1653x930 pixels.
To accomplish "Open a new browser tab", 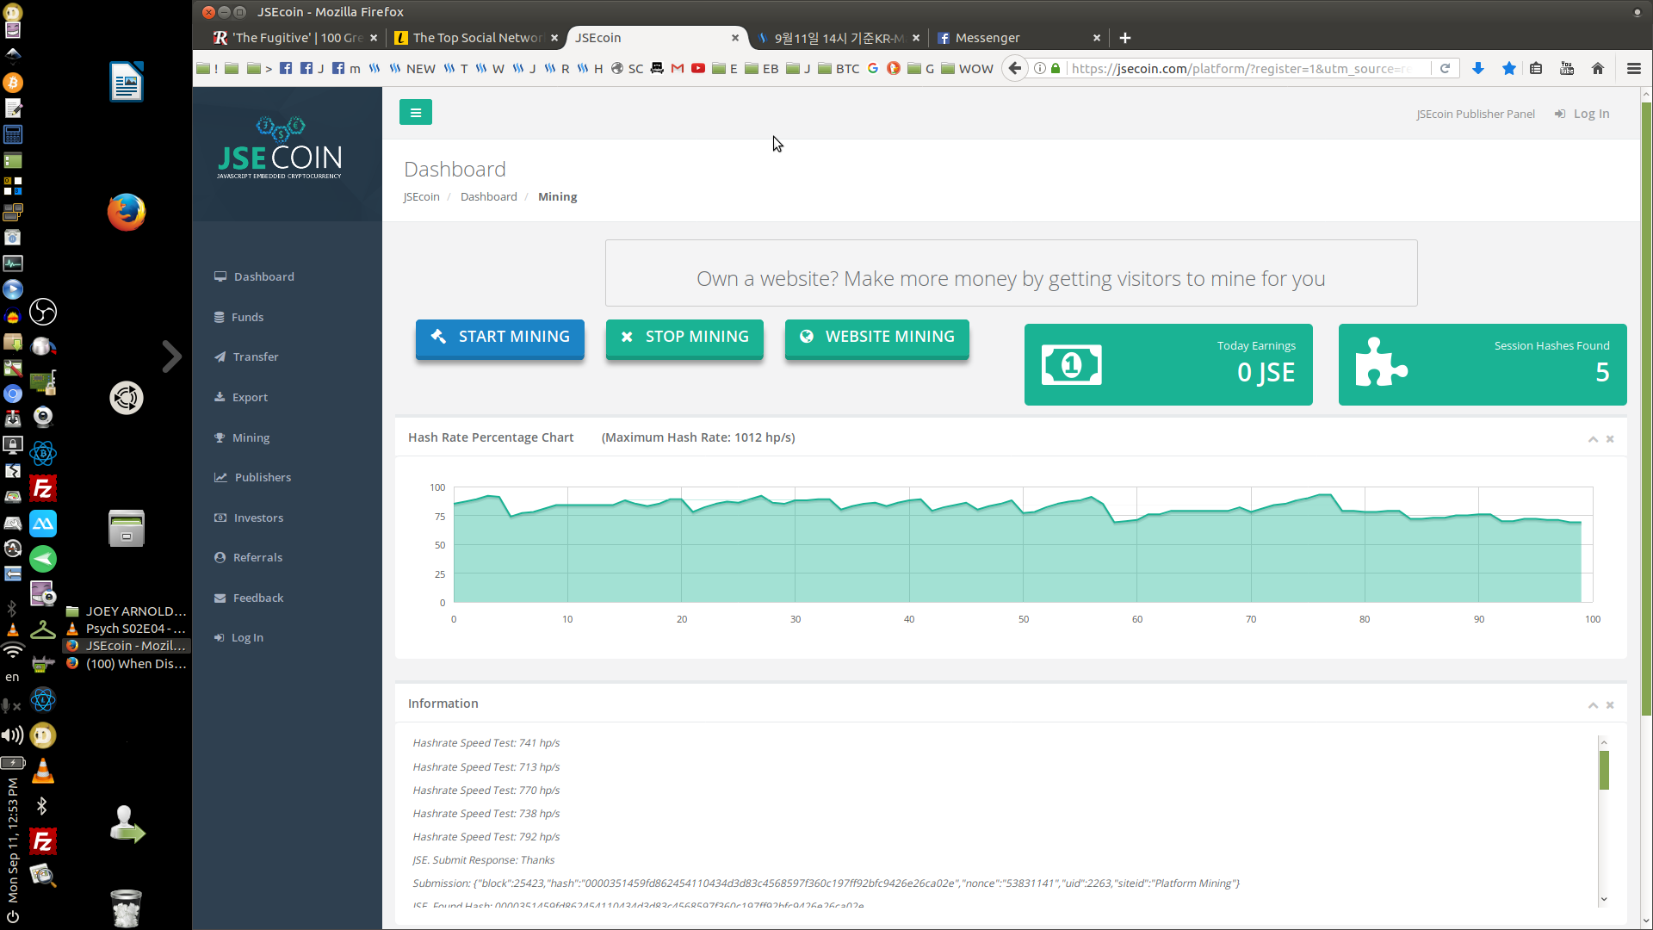I will click(1124, 38).
